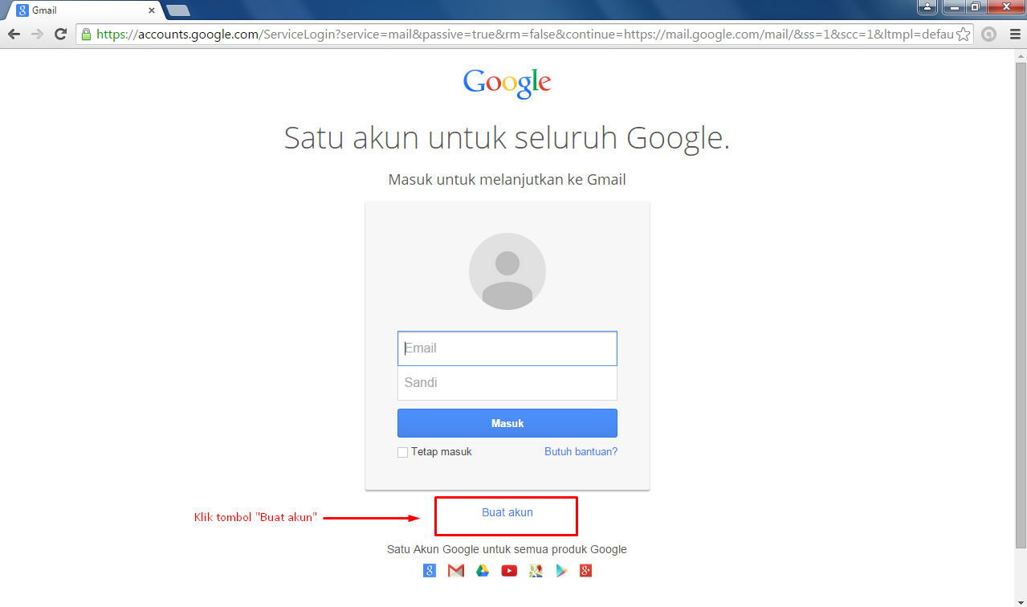
Task: Bookmark this page with the star icon
Action: (x=964, y=35)
